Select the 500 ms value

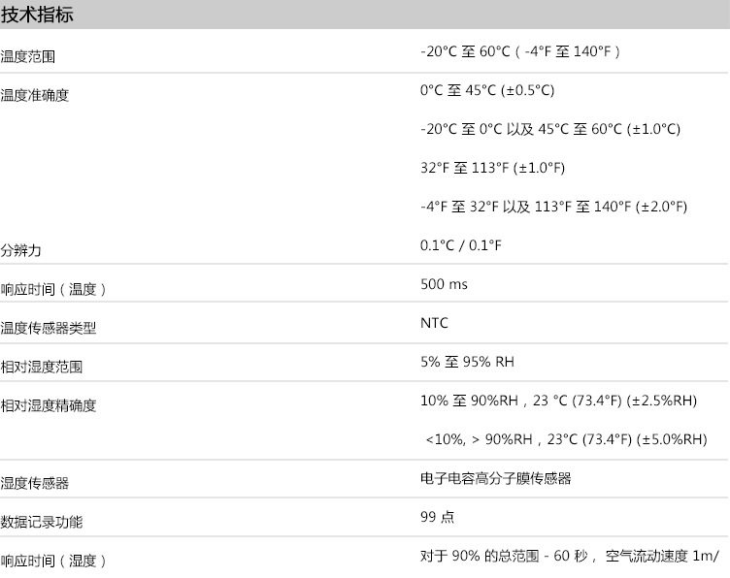pyautogui.click(x=444, y=284)
